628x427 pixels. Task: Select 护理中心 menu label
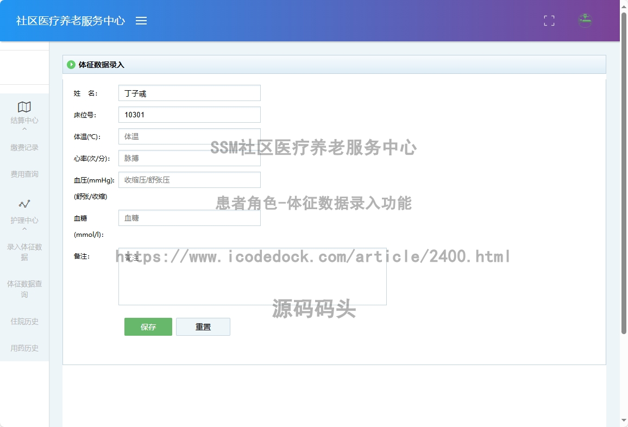click(x=24, y=221)
